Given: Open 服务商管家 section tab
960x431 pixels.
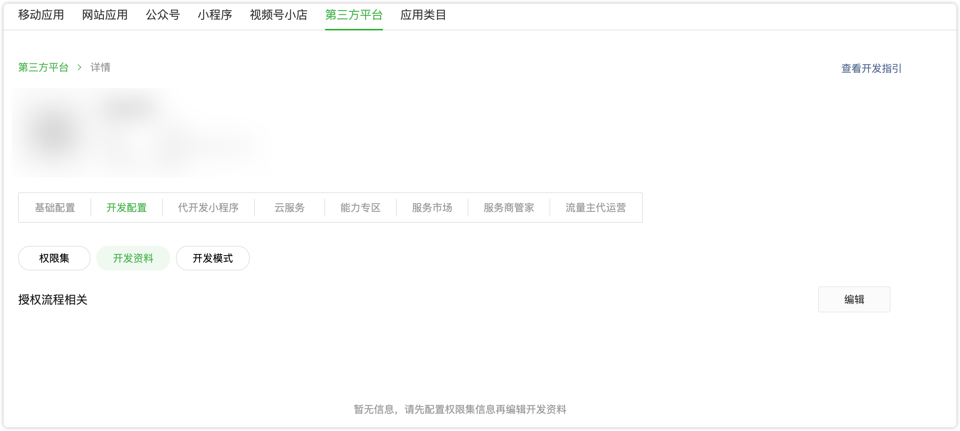Looking at the screenshot, I should pos(509,208).
